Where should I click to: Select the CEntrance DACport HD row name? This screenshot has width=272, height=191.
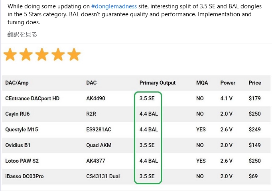pyautogui.click(x=32, y=98)
